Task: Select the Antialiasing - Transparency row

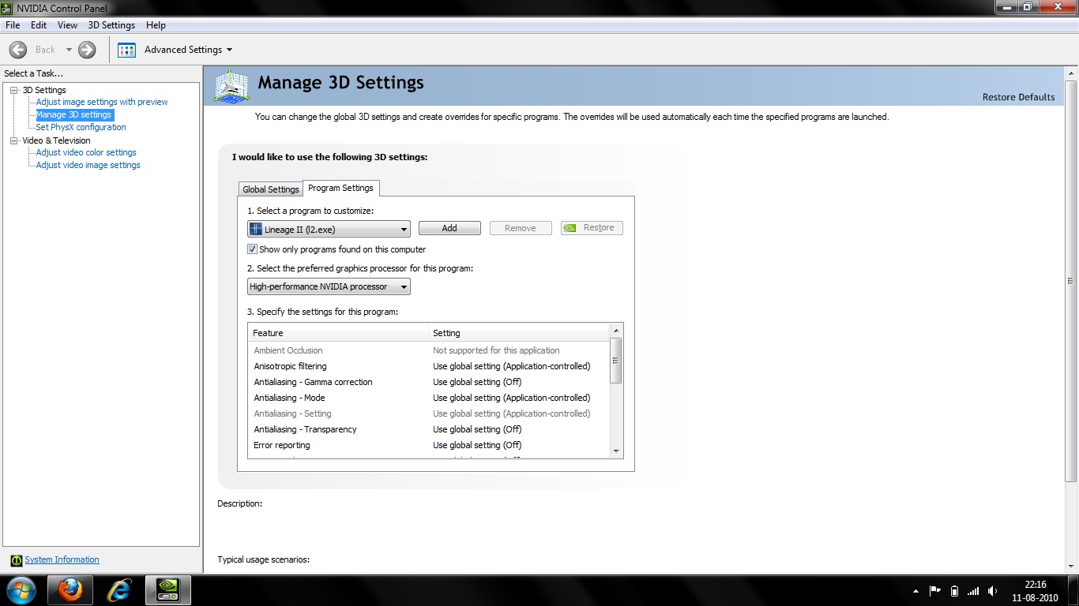Action: pyautogui.click(x=429, y=429)
